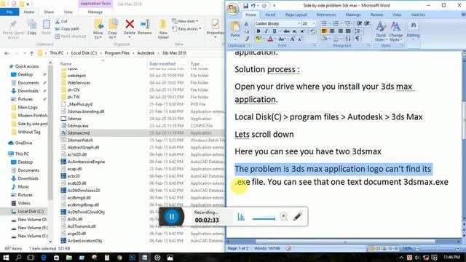Click Grow Font button in Word
Image resolution: width=466 pixels, height=262 pixels.
(293, 39)
